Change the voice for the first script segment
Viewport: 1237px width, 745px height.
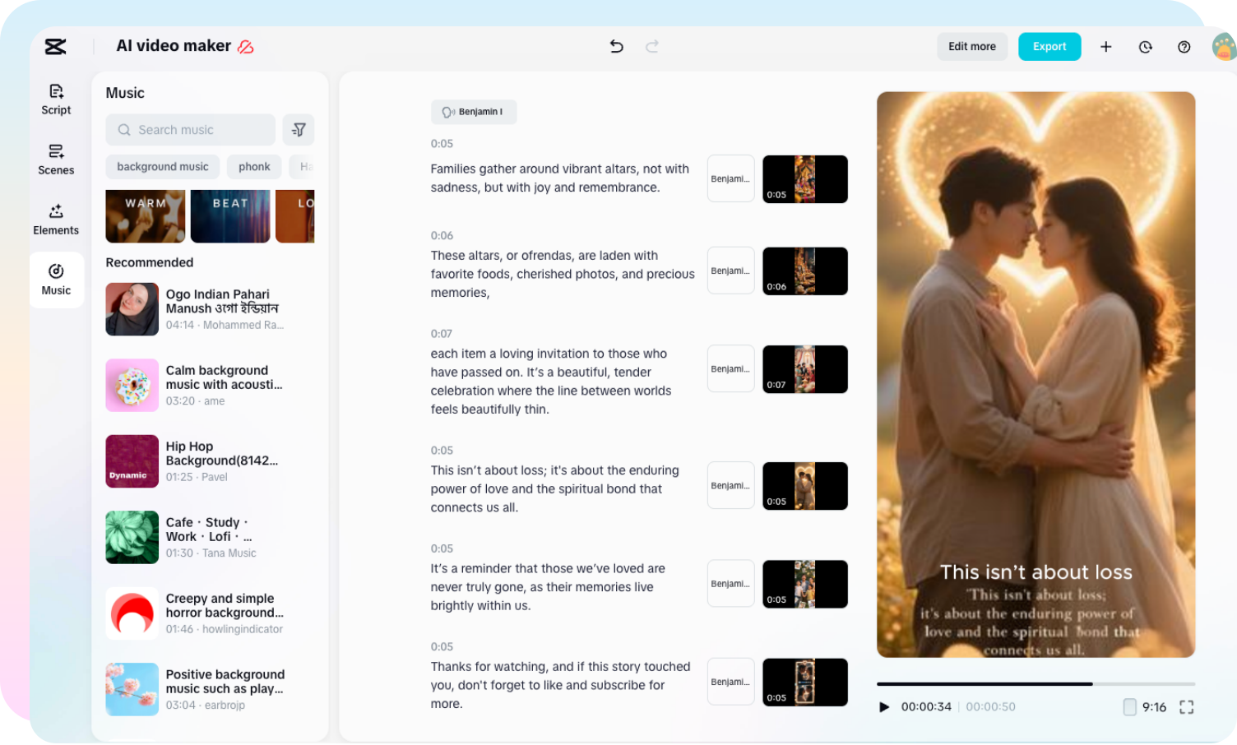tap(730, 178)
